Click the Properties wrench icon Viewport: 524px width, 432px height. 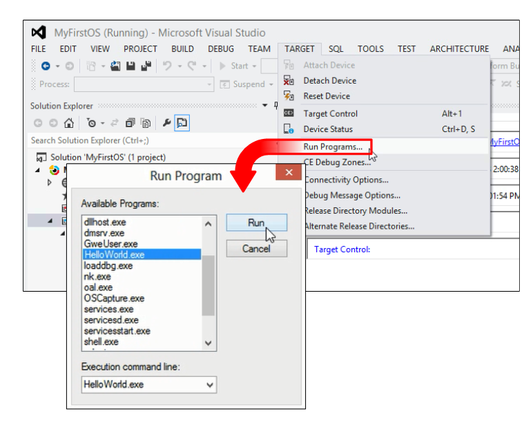pos(166,123)
